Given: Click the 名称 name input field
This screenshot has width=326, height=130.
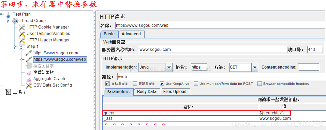Looking at the screenshot, I should pyautogui.click(x=220, y=25).
